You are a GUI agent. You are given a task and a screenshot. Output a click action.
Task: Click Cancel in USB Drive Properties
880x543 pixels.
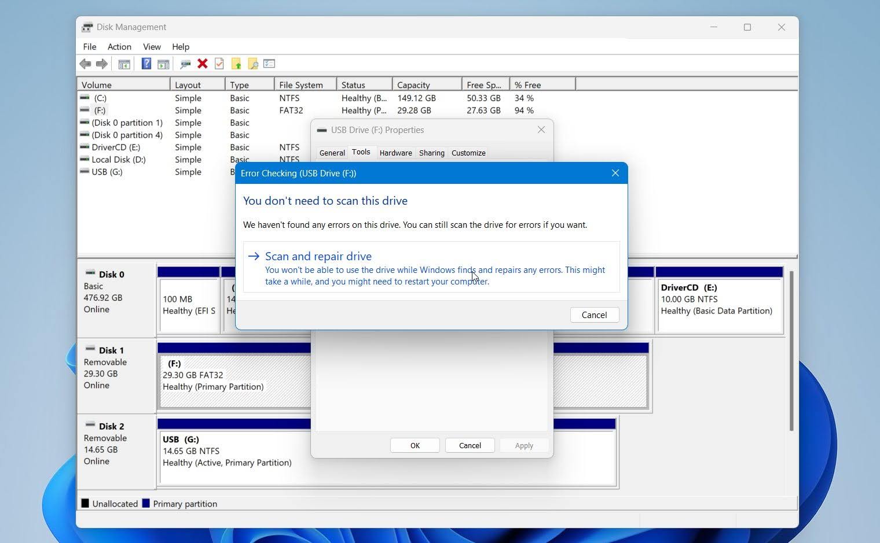(470, 446)
